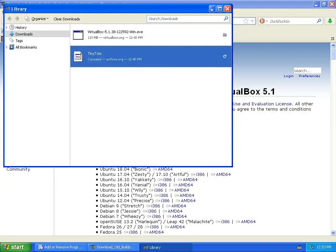Expand the All Bookmarks tree item
This screenshot has width=336, height=252.
point(7,47)
